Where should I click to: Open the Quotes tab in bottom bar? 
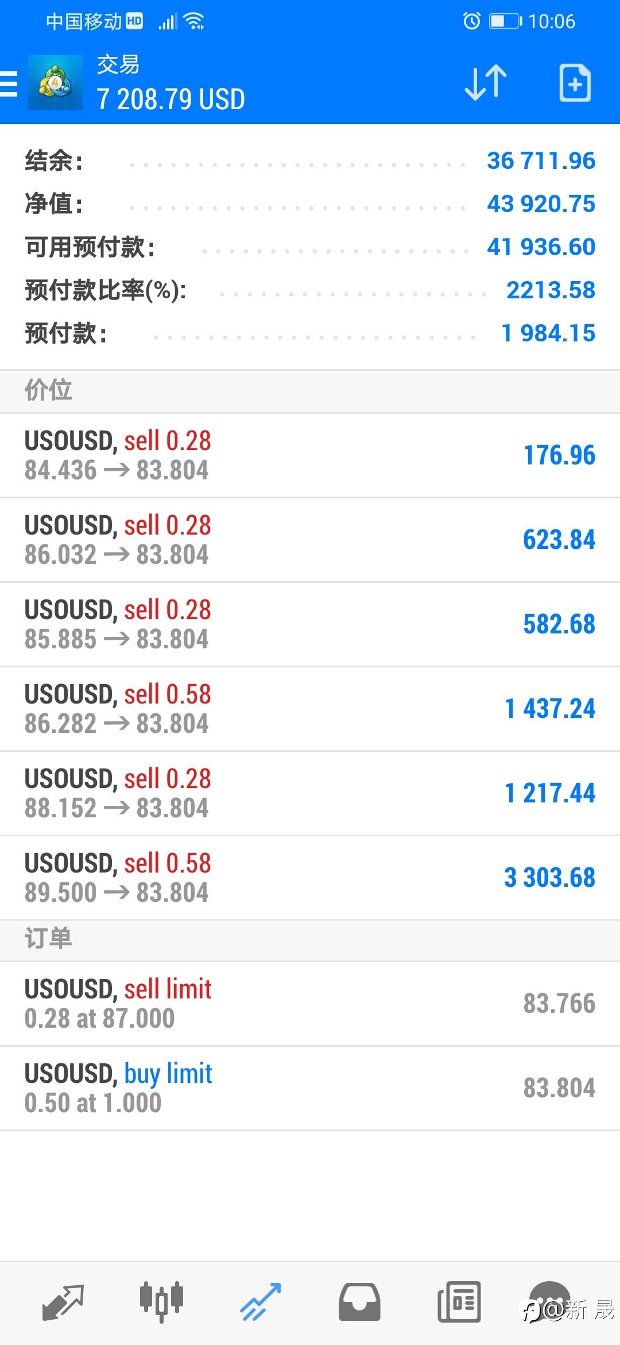pos(63,1301)
